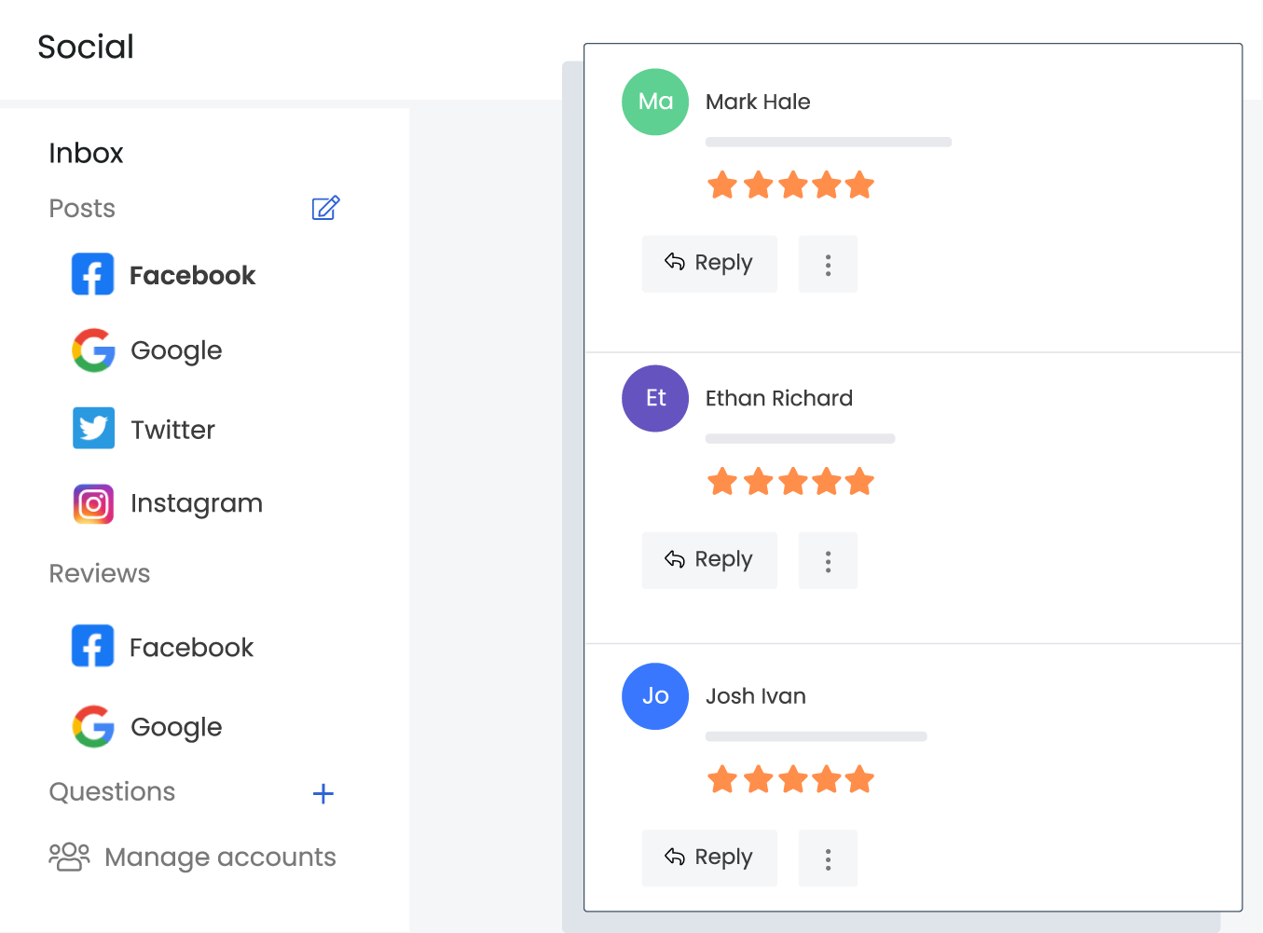
Task: Click the Questions section label
Action: (112, 792)
